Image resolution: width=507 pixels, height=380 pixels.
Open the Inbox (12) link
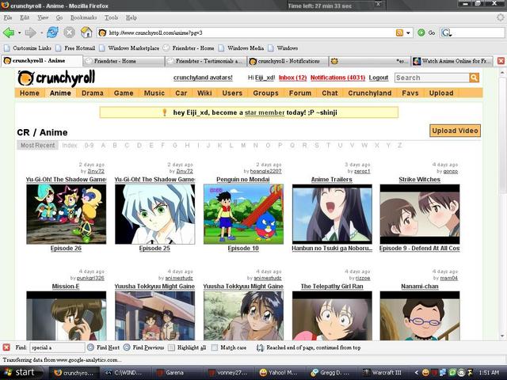pos(292,78)
